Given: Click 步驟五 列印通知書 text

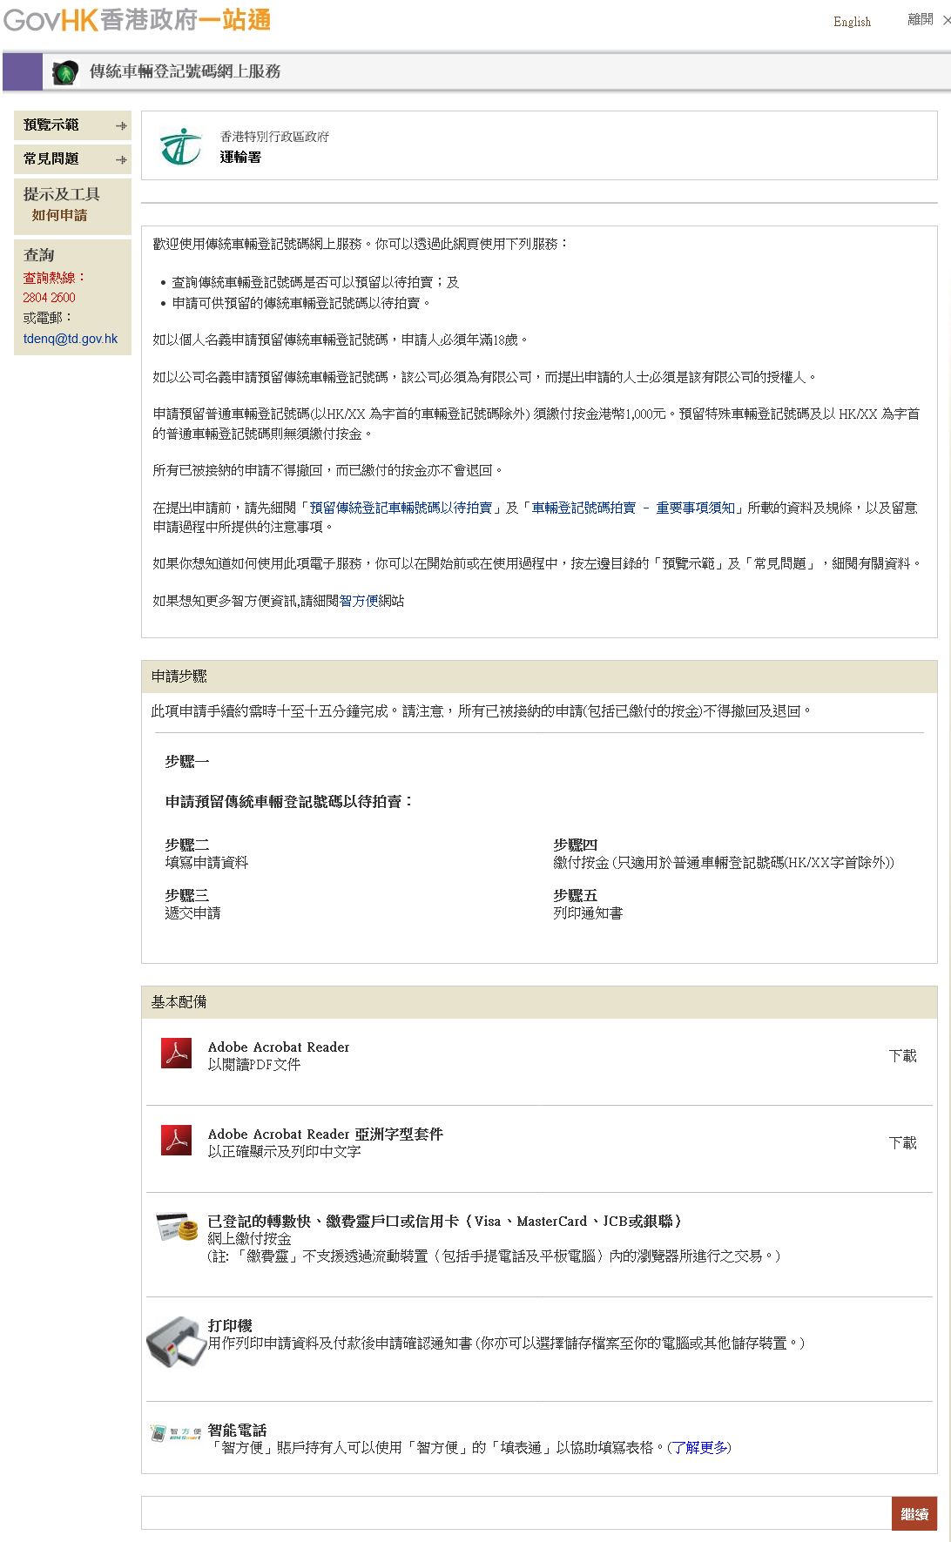Looking at the screenshot, I should point(588,904).
